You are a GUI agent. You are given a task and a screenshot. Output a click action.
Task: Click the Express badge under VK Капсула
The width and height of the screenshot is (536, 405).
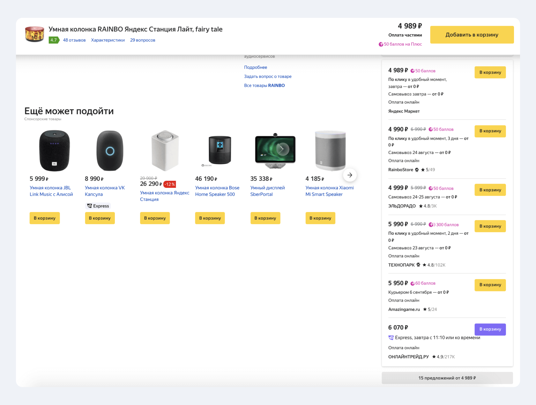pos(98,206)
